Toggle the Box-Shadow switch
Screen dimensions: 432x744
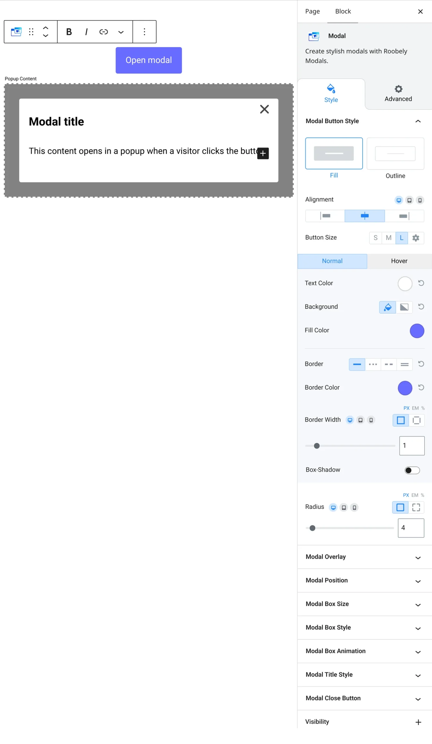[412, 470]
